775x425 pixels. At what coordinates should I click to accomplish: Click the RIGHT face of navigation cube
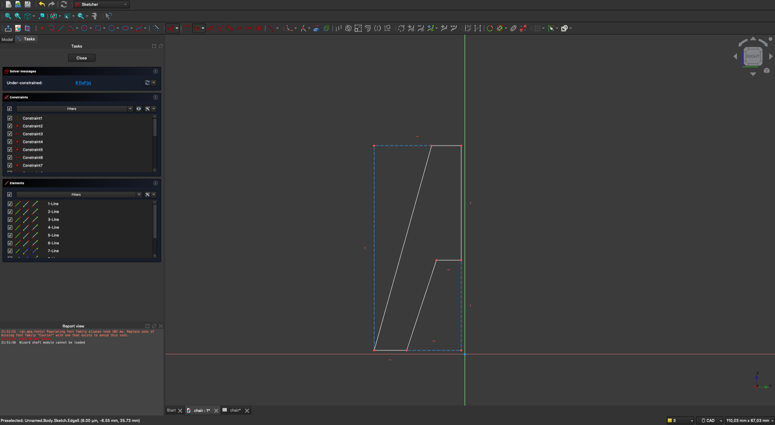coord(753,56)
